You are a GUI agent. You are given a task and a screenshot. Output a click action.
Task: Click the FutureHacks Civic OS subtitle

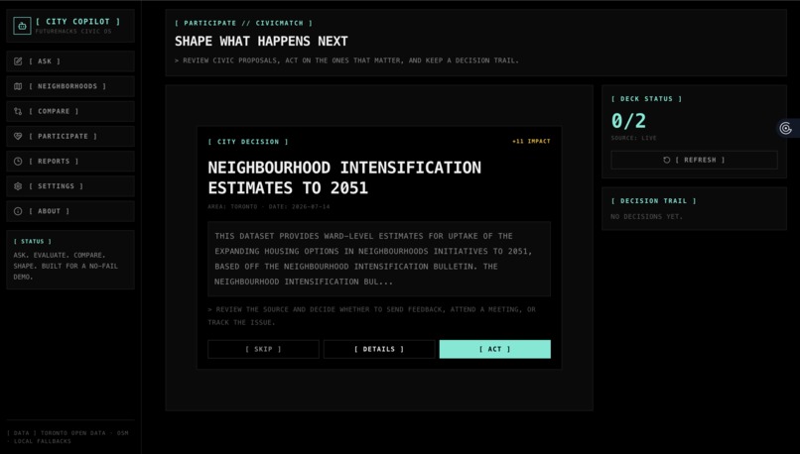click(x=73, y=32)
